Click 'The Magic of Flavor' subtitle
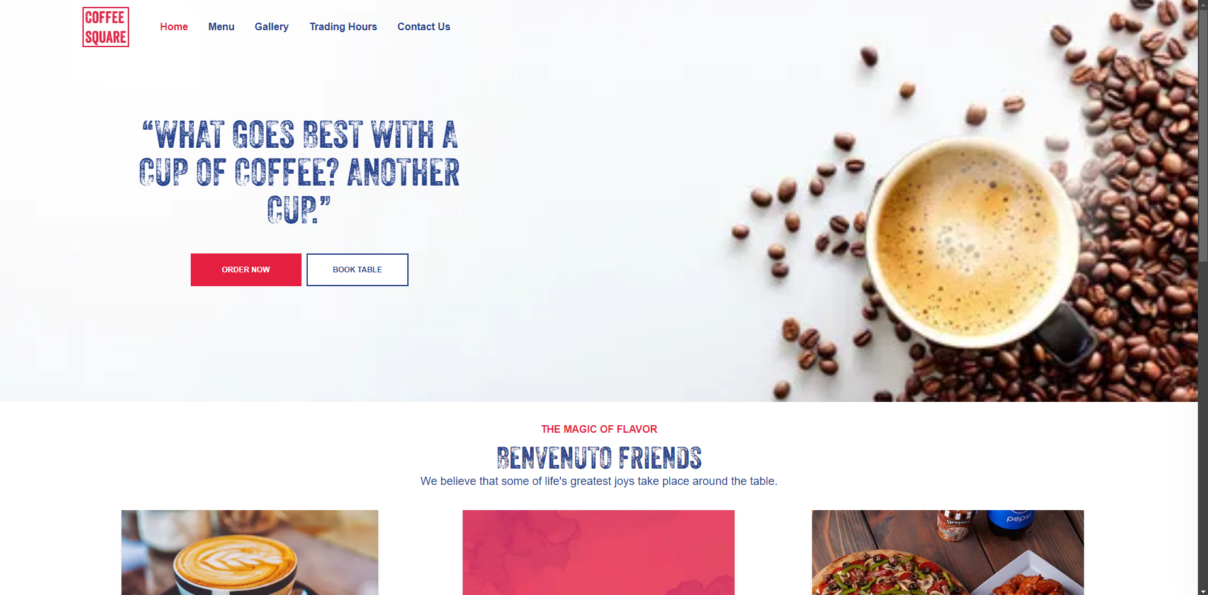 tap(599, 429)
